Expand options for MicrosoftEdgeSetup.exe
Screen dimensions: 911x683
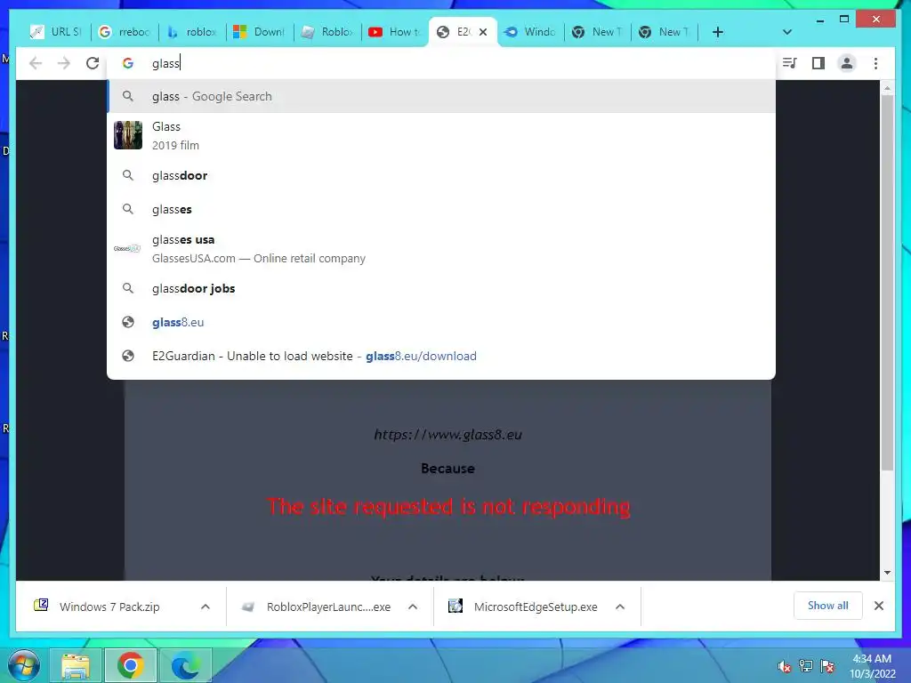pos(620,607)
